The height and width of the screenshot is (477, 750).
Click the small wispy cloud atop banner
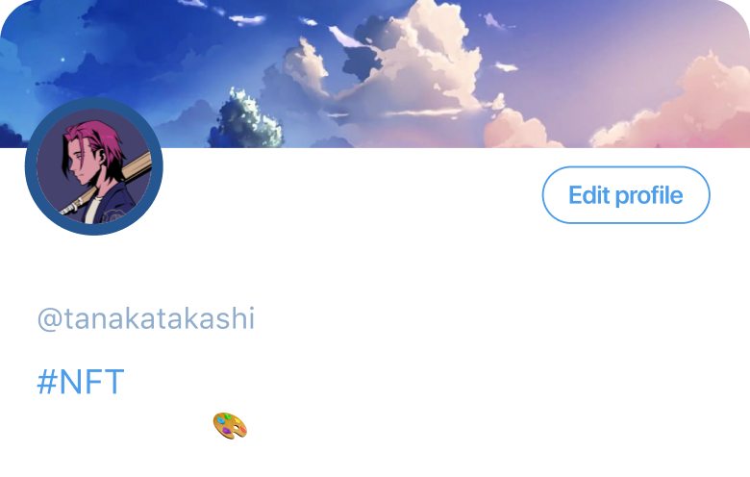coord(247,19)
